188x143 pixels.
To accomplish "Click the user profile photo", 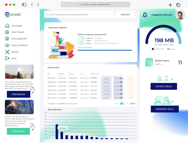I will point(180,15).
